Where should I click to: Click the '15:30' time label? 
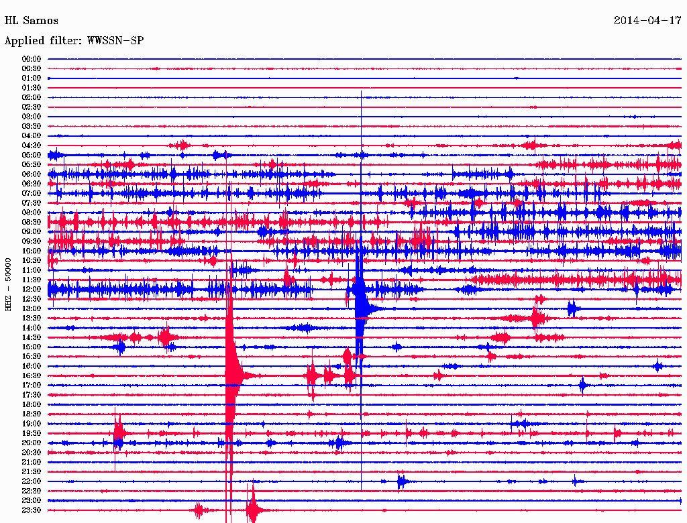(x=32, y=356)
